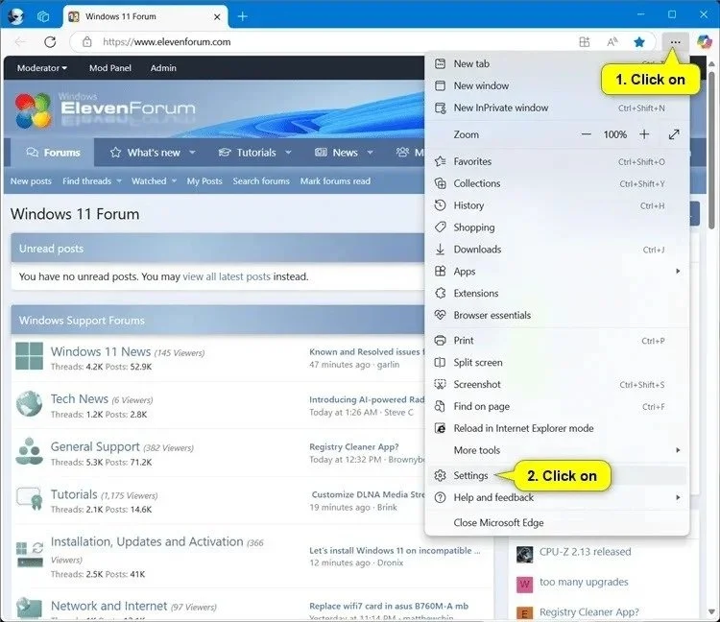Open the What's new tab
The width and height of the screenshot is (720, 622).
tap(145, 153)
